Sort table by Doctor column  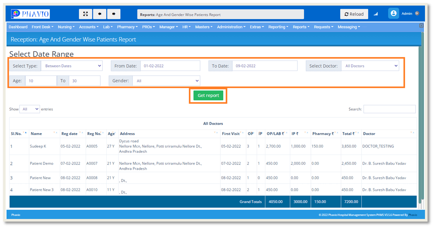tap(389, 134)
